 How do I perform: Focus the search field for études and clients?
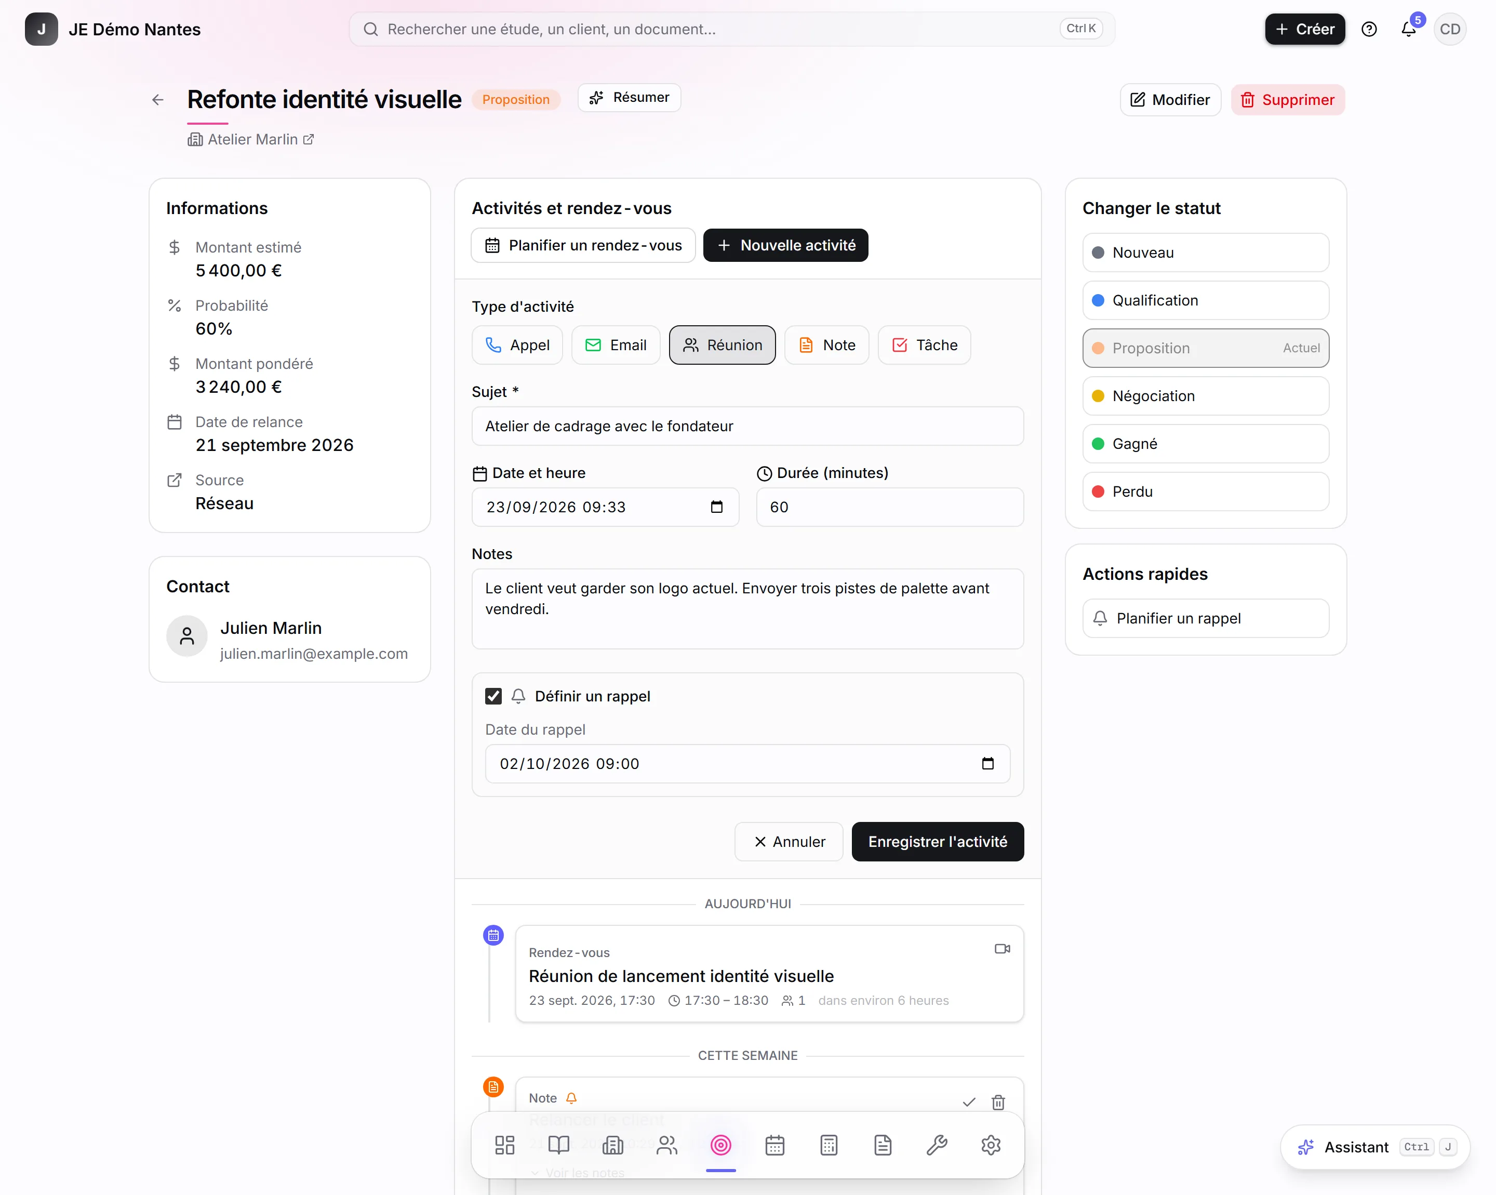(732, 29)
